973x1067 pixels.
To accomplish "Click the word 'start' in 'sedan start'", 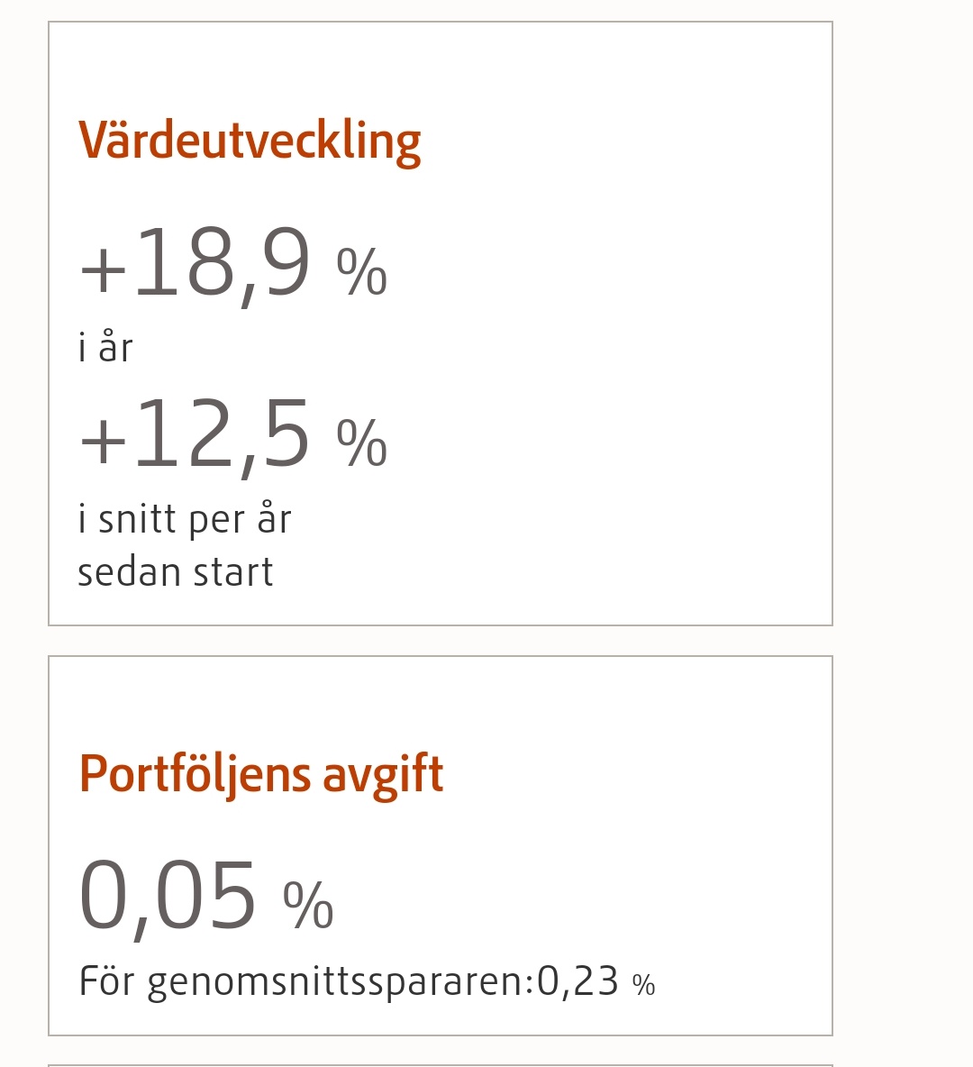I will point(233,572).
